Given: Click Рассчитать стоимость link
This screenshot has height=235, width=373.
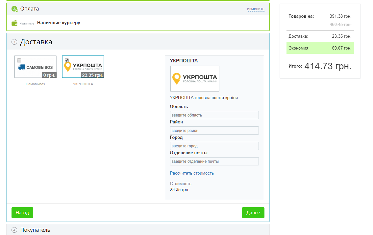Looking at the screenshot, I should pos(192,173).
